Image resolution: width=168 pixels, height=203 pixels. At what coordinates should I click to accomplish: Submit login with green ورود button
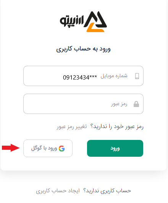pyautogui.click(x=115, y=148)
